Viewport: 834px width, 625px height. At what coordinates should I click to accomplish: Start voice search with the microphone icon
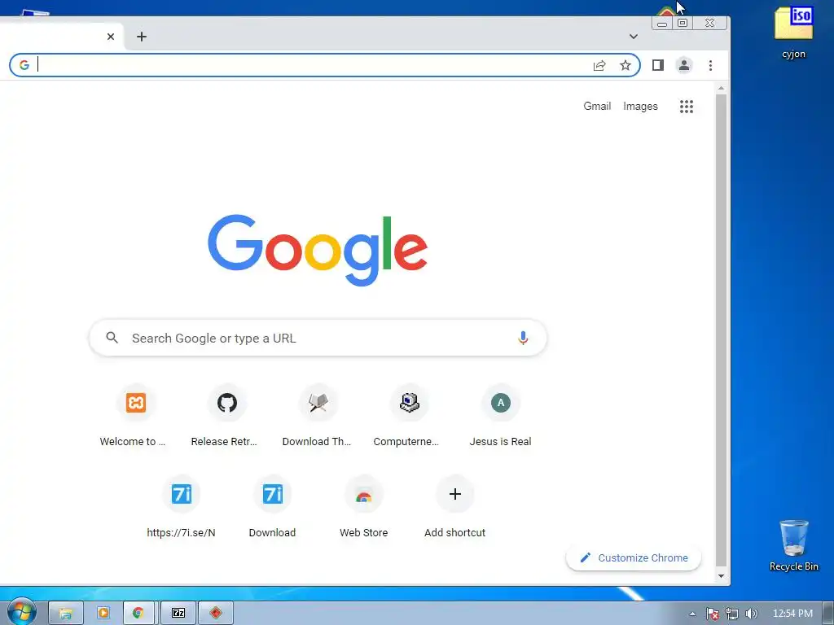point(523,338)
